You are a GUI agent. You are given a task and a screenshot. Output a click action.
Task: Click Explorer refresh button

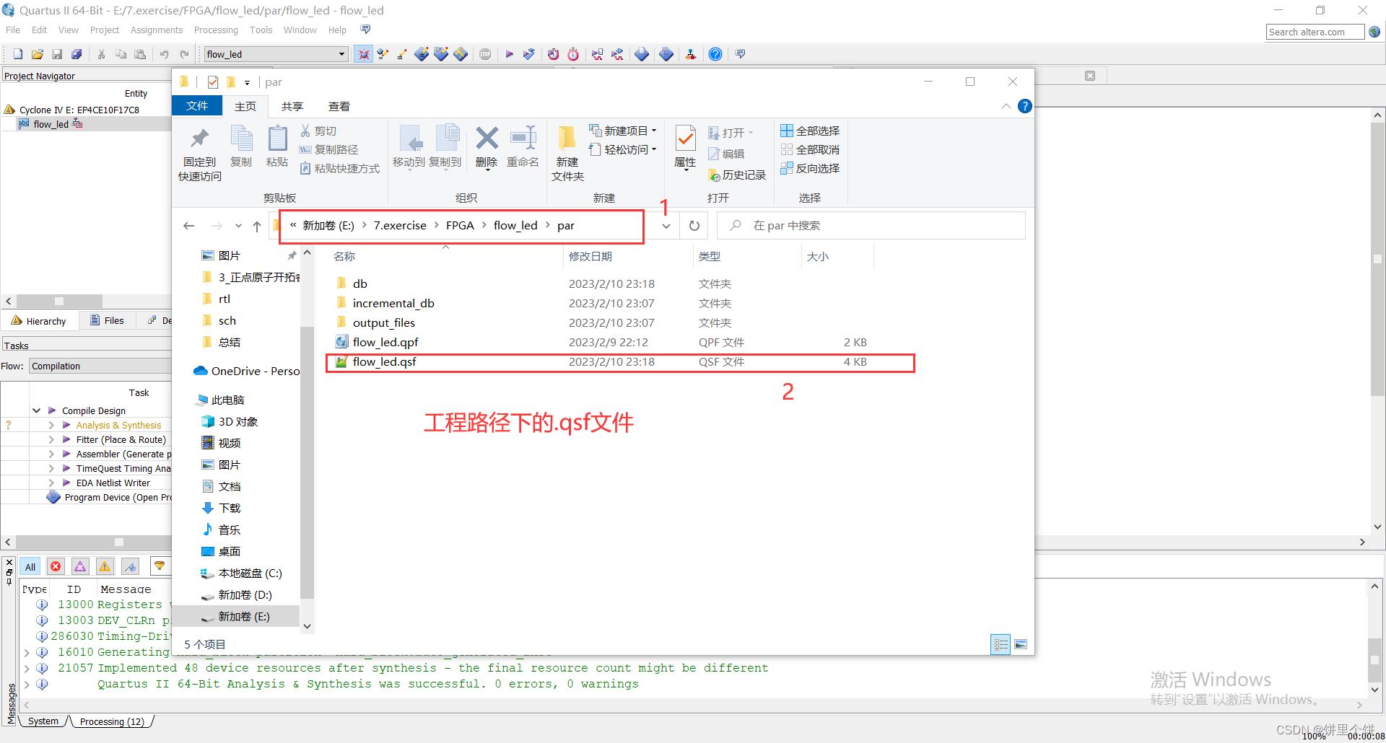(694, 226)
